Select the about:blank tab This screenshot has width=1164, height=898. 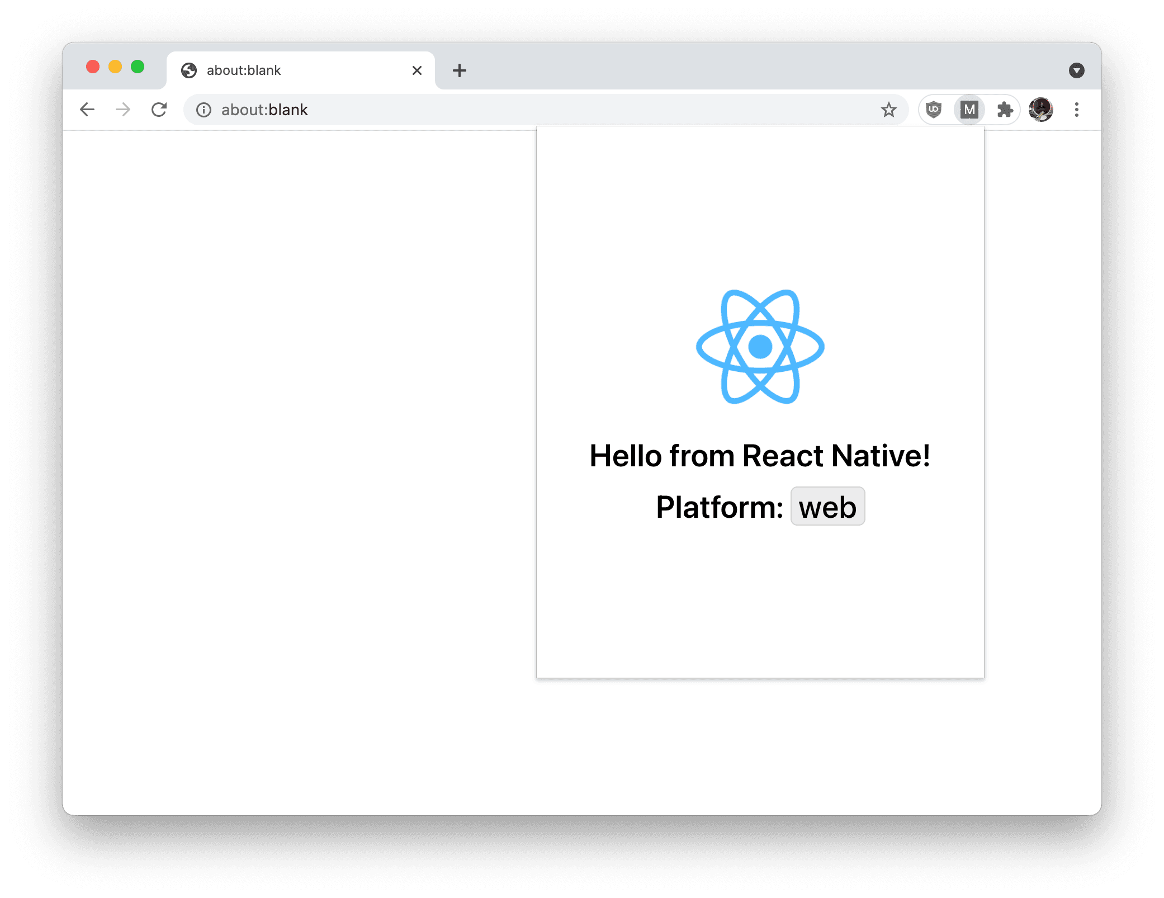[301, 70]
